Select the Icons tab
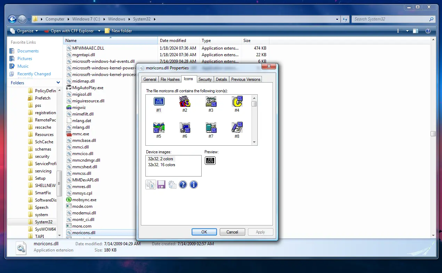442x273 pixels. point(188,79)
